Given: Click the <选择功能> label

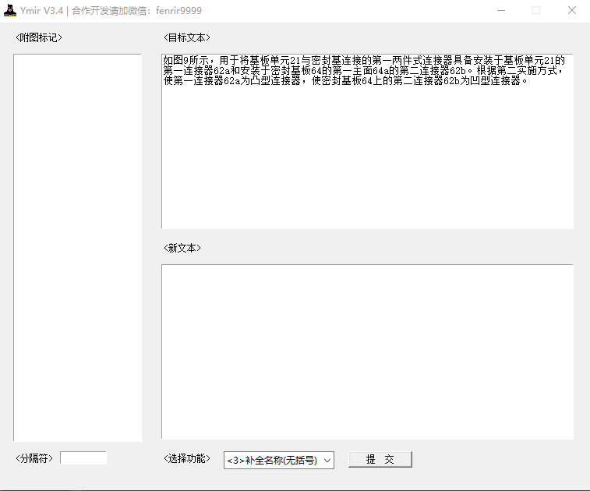Looking at the screenshot, I should pyautogui.click(x=187, y=458).
